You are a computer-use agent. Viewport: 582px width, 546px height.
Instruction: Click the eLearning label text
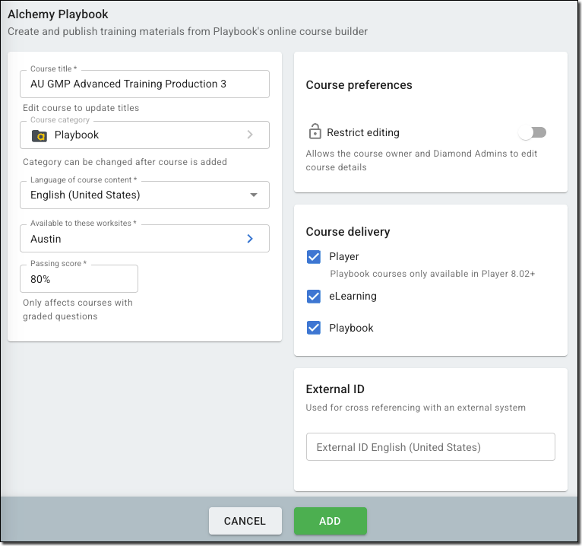353,297
